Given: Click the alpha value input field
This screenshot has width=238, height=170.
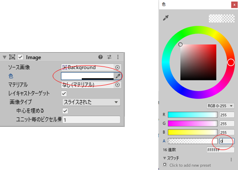Looking at the screenshot, I should pyautogui.click(x=227, y=141).
